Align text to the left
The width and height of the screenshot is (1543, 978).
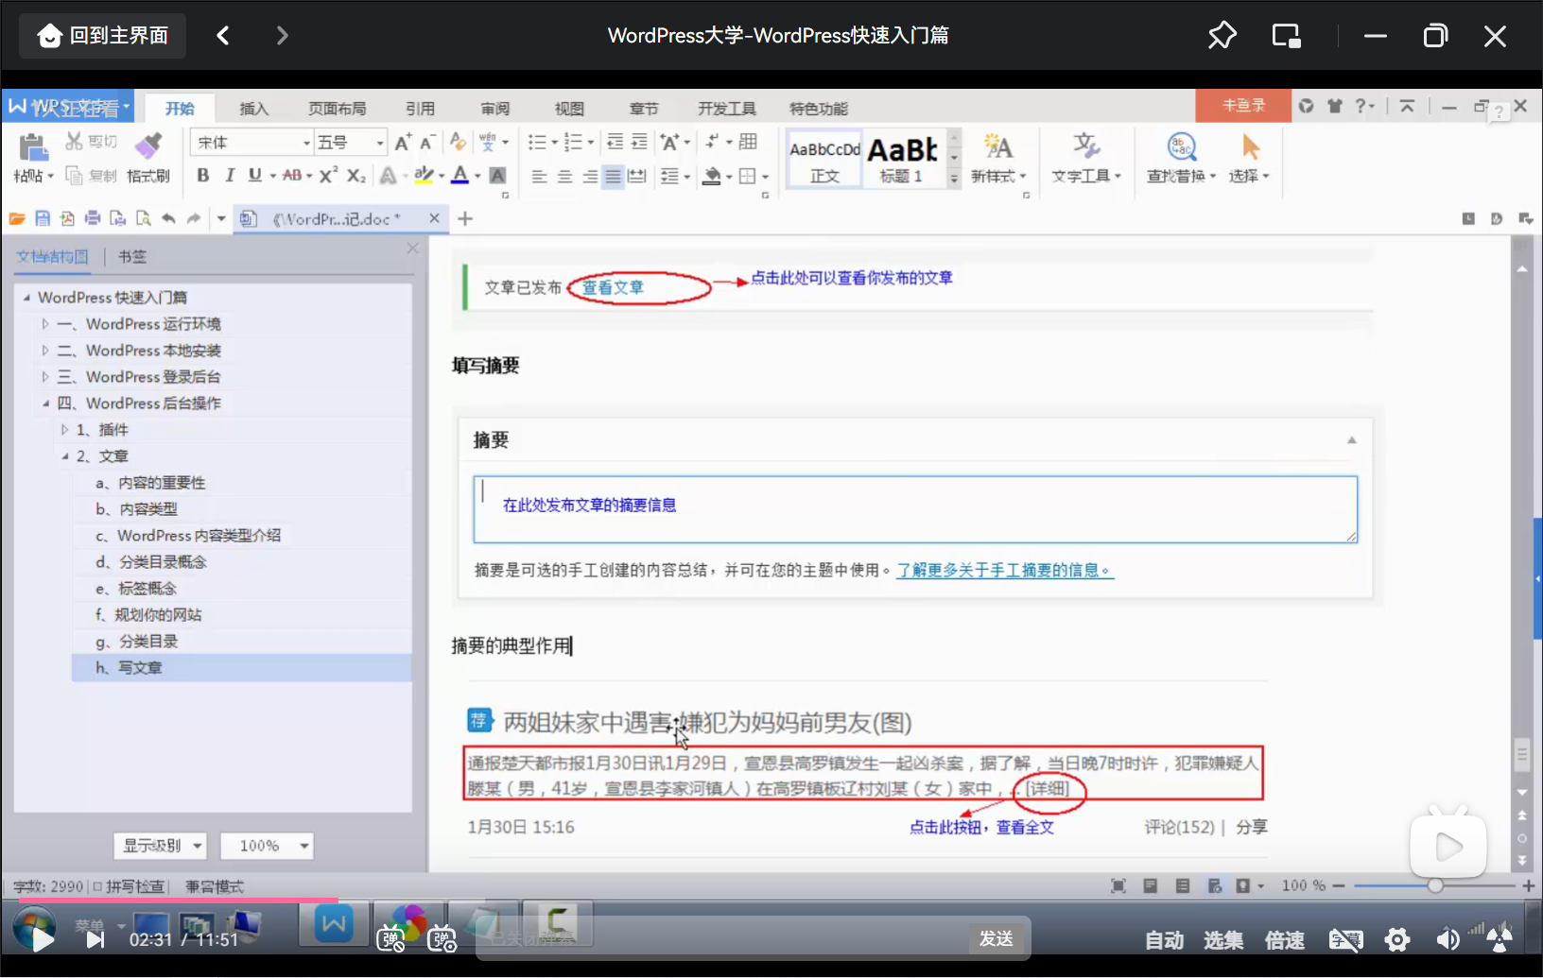pyautogui.click(x=539, y=177)
